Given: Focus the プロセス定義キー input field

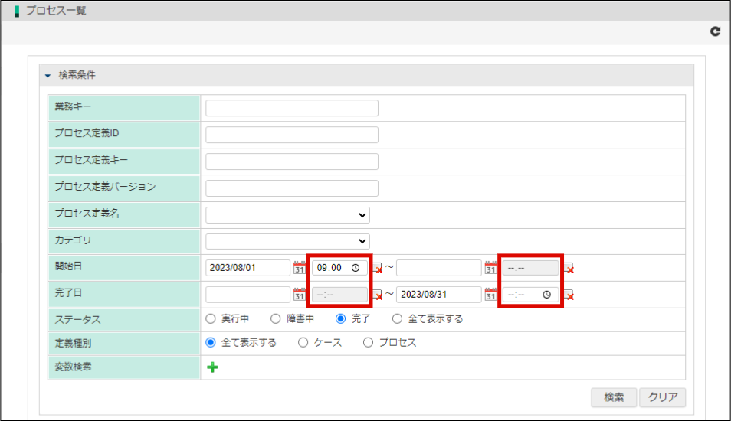Looking at the screenshot, I should [x=292, y=162].
